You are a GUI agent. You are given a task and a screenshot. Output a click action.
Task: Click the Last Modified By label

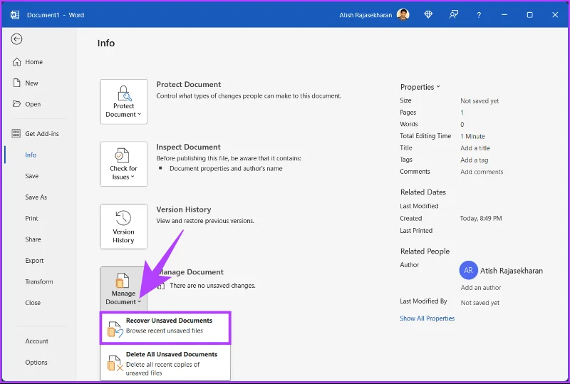423,301
